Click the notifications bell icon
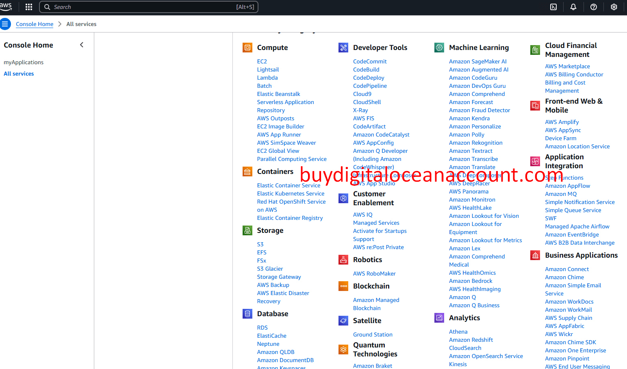Screen dimensions: 627x369 pyautogui.click(x=573, y=7)
